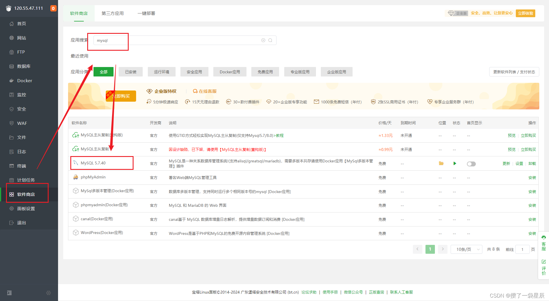
Task: Open 安全 security in sidebar
Action: point(21,109)
